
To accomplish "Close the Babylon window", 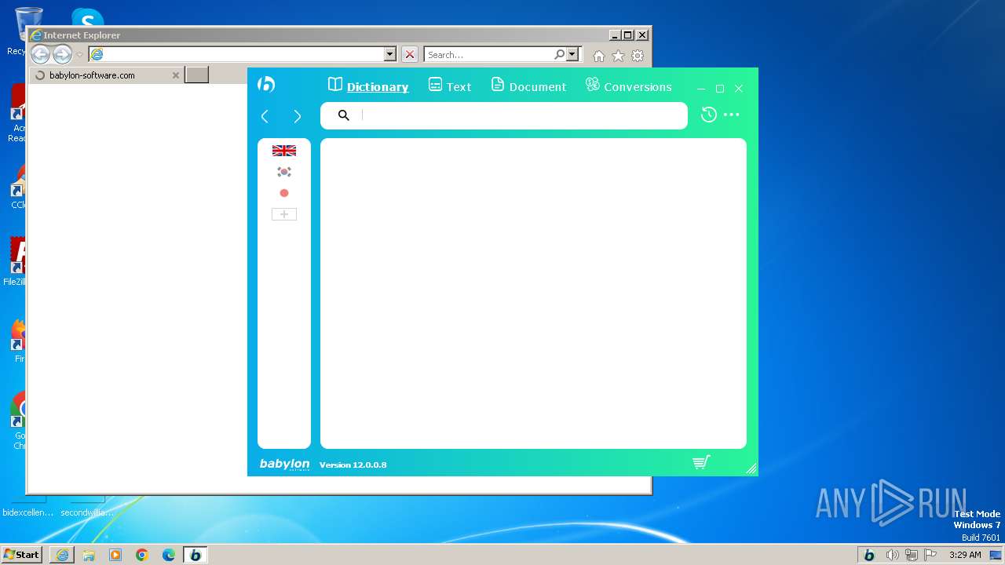I will (x=739, y=89).
